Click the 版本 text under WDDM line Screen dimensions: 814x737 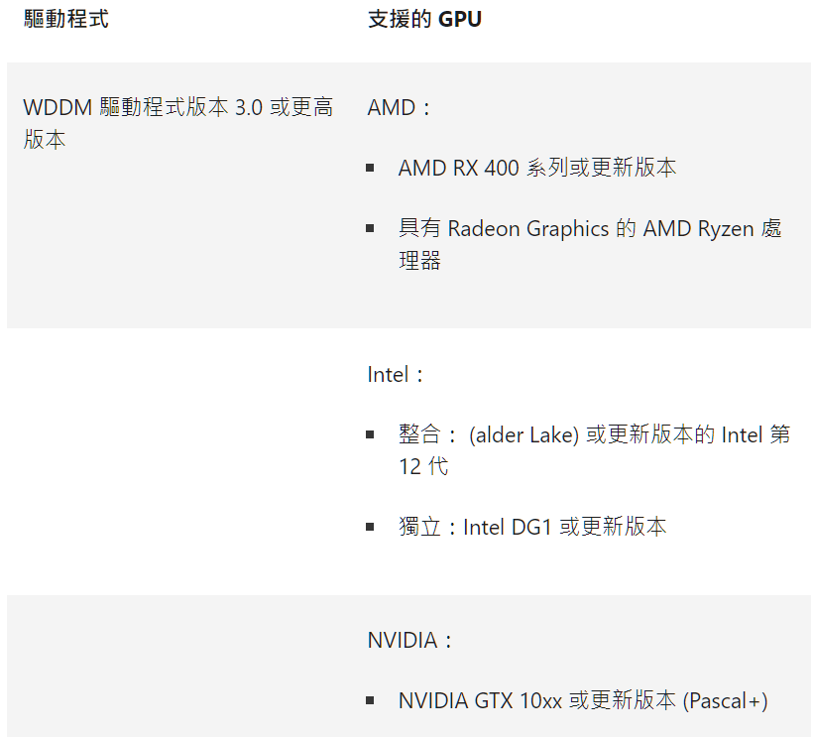coord(45,139)
